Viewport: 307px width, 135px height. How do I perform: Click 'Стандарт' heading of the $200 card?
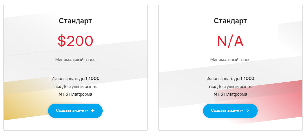[x=76, y=21]
